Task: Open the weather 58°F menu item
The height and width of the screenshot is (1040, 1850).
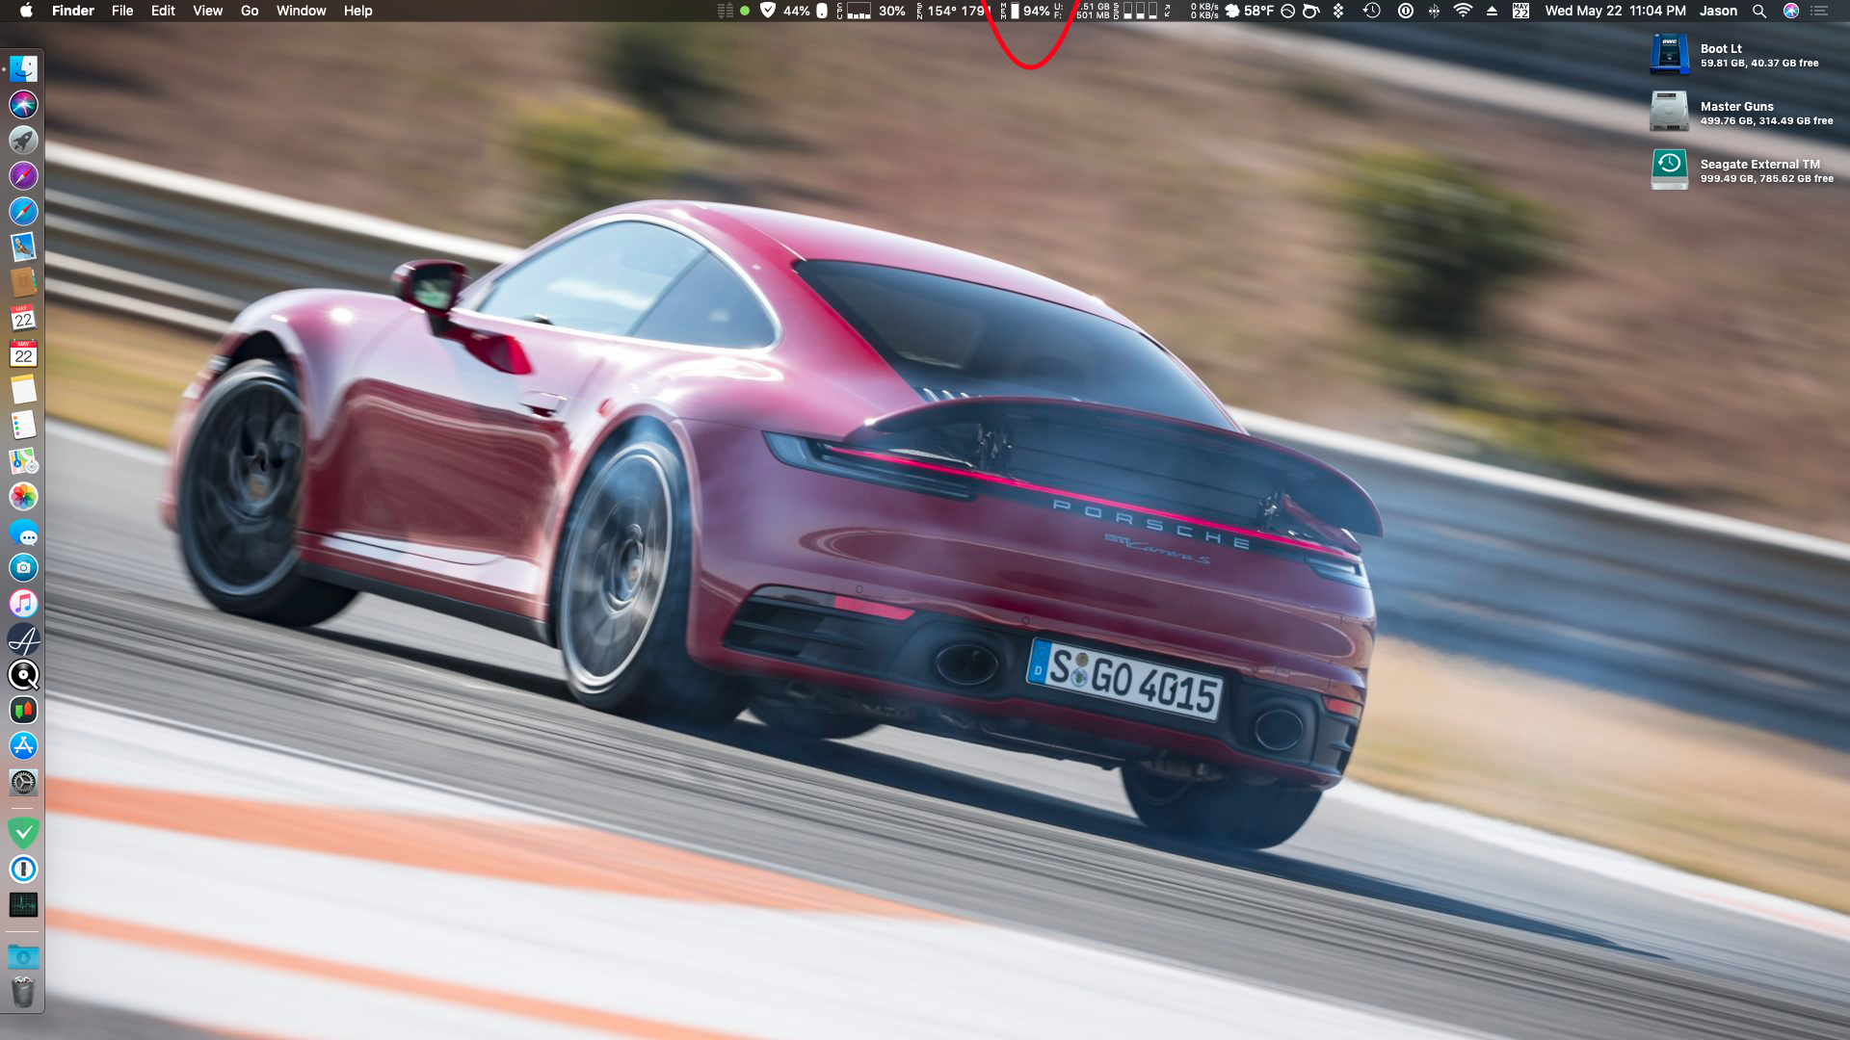Action: pos(1250,11)
